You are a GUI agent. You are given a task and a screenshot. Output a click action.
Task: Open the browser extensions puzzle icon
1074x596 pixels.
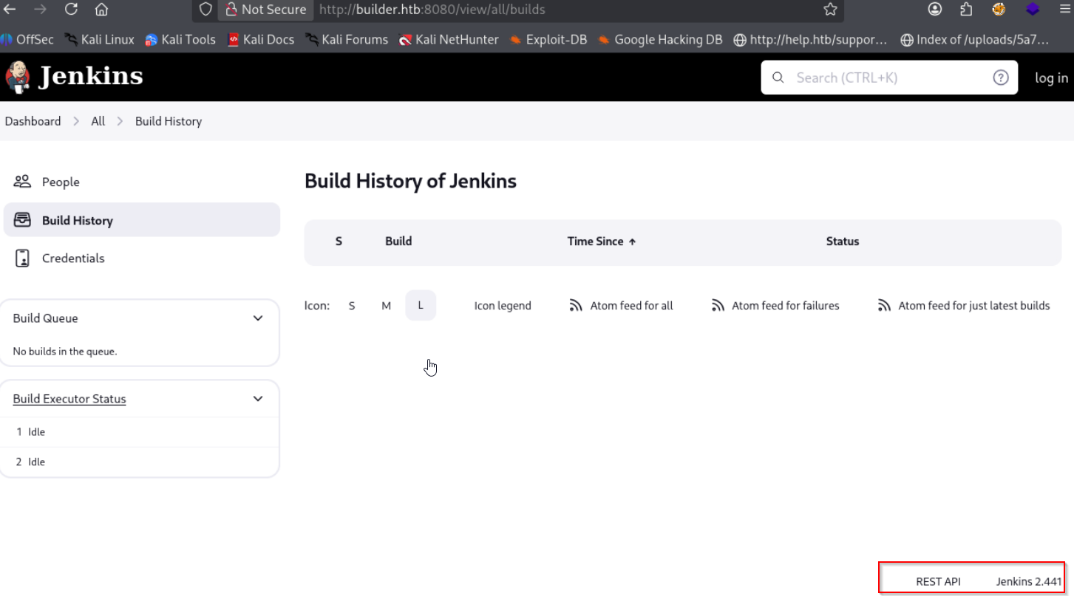pos(966,10)
